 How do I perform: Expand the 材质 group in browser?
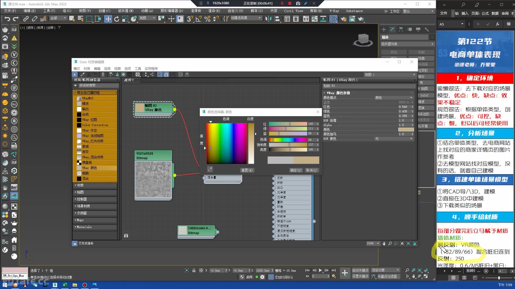(95, 185)
